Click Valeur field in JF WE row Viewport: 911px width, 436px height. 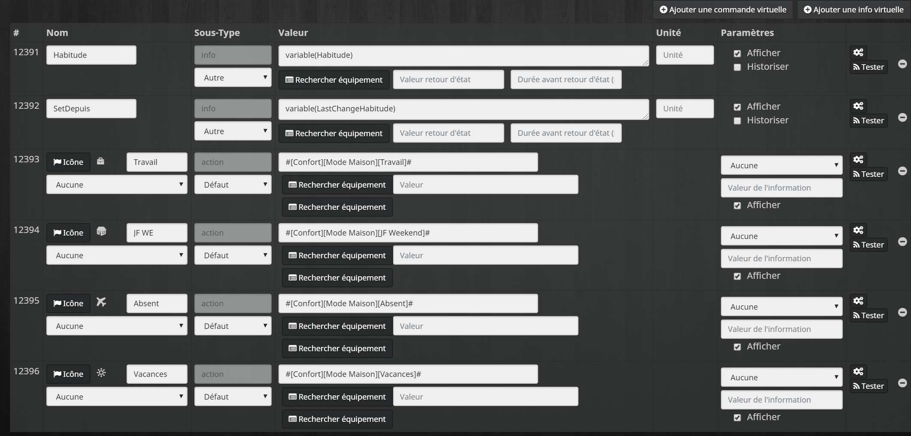click(x=486, y=255)
